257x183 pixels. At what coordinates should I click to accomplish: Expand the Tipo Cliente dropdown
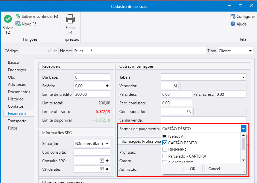250,51
